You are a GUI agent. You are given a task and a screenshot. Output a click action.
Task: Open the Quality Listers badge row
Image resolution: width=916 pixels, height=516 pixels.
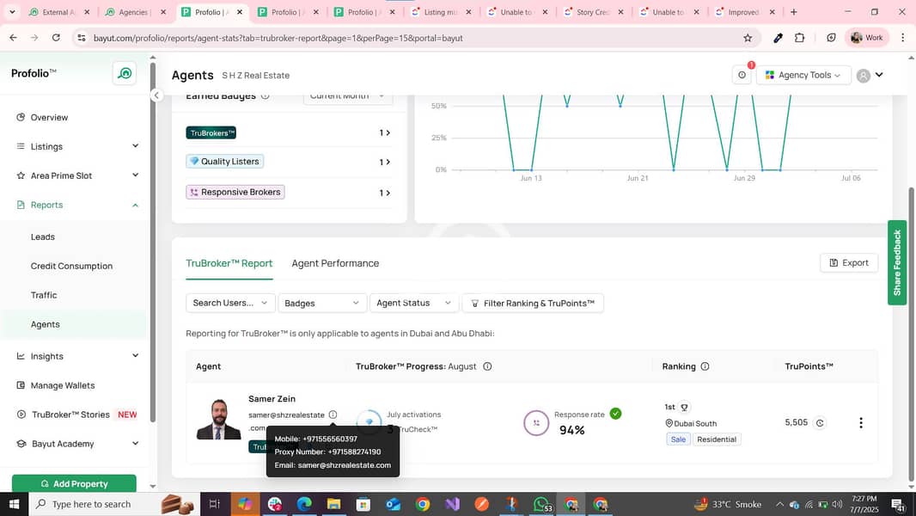pos(289,162)
